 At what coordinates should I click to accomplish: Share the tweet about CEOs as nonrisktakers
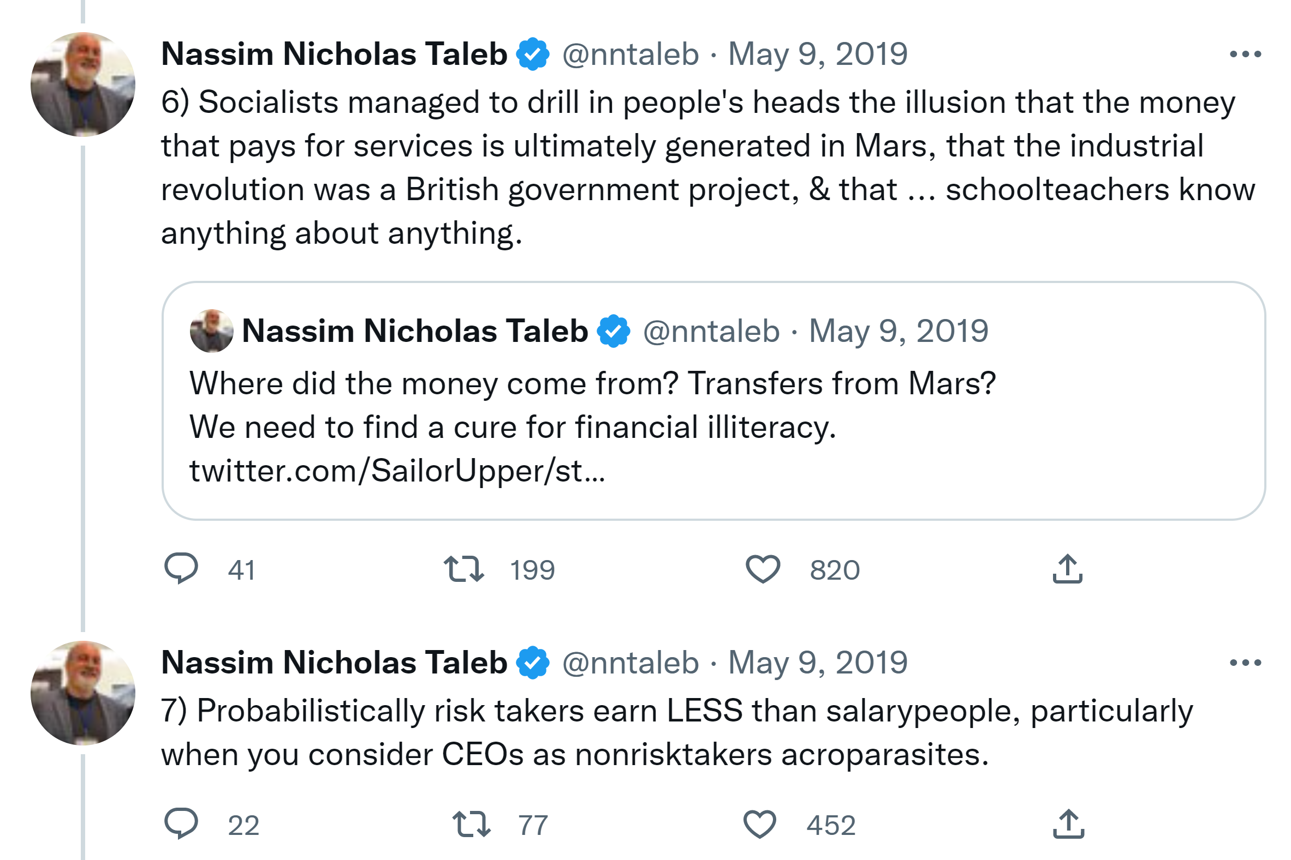click(1068, 824)
